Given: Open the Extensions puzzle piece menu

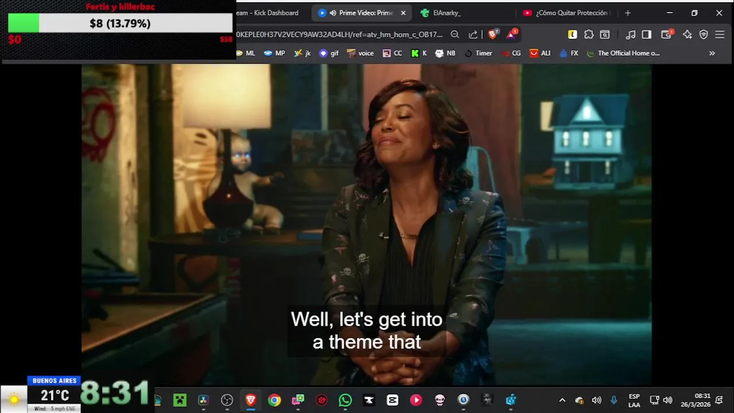Looking at the screenshot, I should tap(589, 34).
